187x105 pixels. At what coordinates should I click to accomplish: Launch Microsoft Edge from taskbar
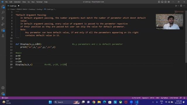(105, 102)
